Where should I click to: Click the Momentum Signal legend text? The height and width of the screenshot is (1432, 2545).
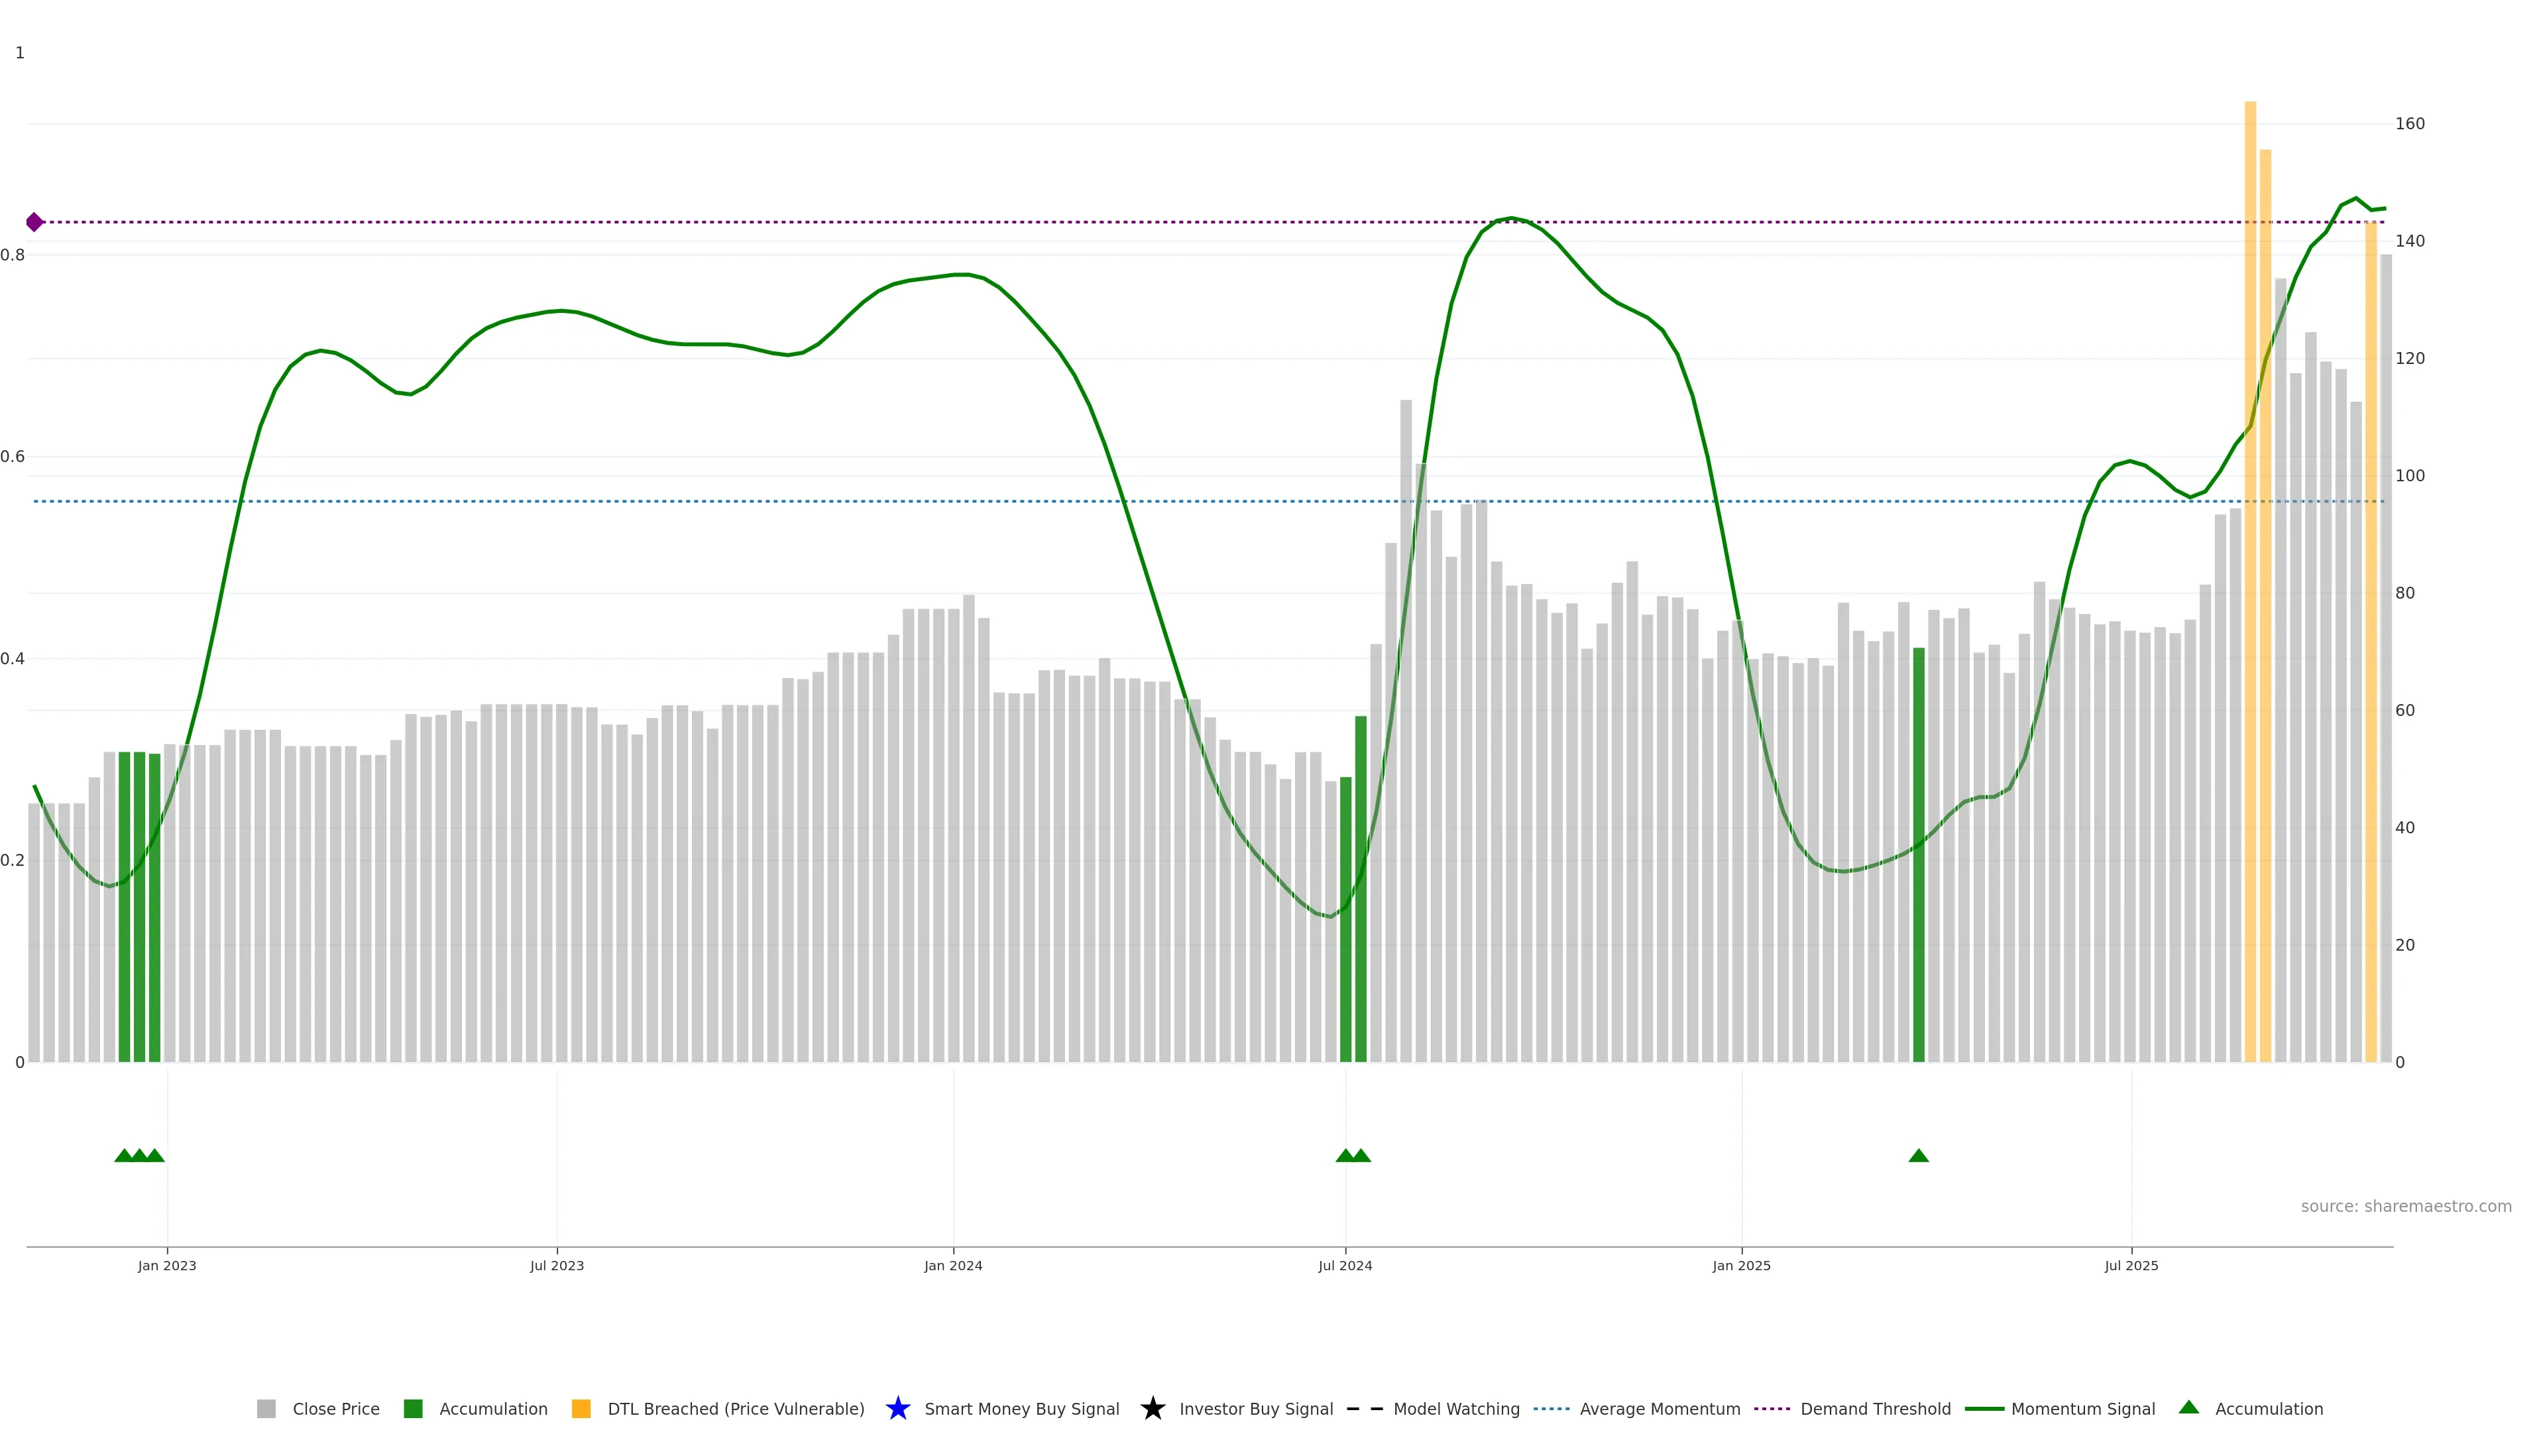click(2082, 1408)
